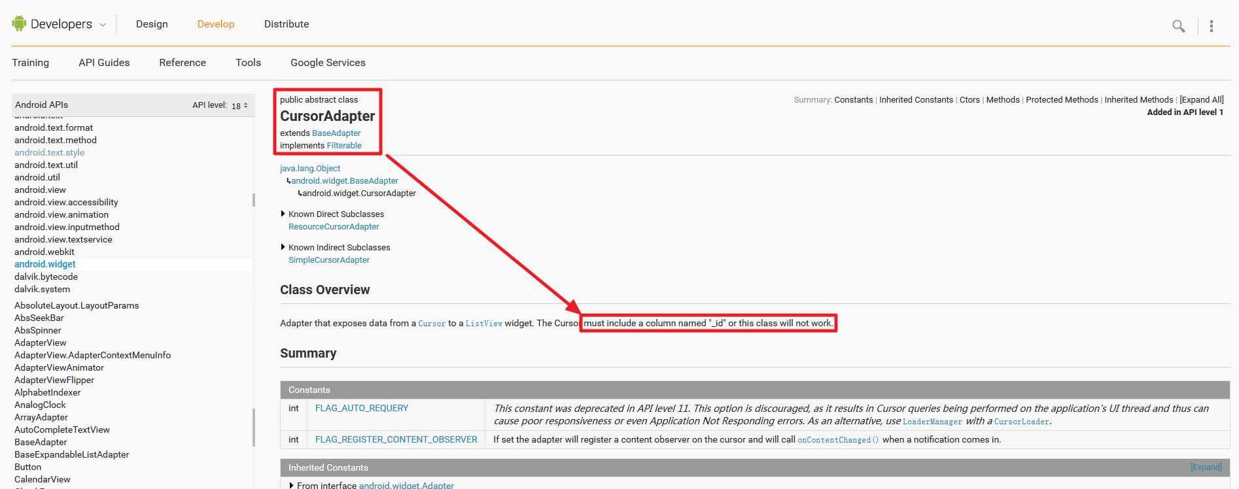Select the android.view.animation package
Image resolution: width=1239 pixels, height=489 pixels.
[x=61, y=214]
